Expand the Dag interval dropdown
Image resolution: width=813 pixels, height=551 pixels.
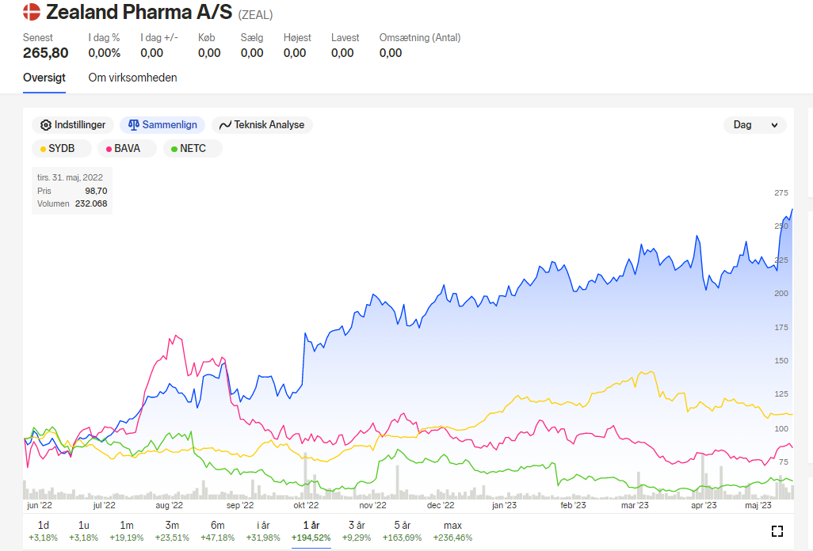point(755,125)
